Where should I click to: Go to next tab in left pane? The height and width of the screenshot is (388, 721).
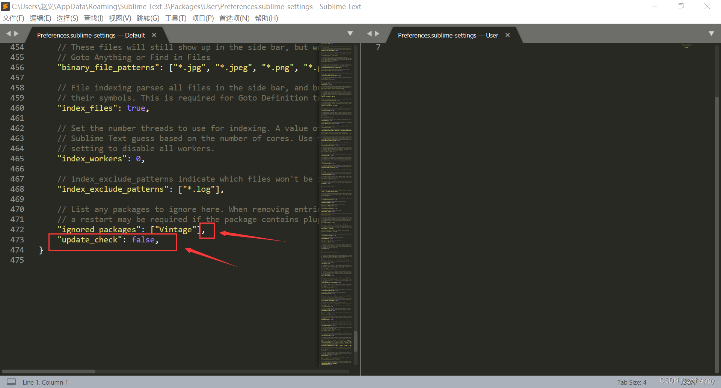click(x=16, y=34)
